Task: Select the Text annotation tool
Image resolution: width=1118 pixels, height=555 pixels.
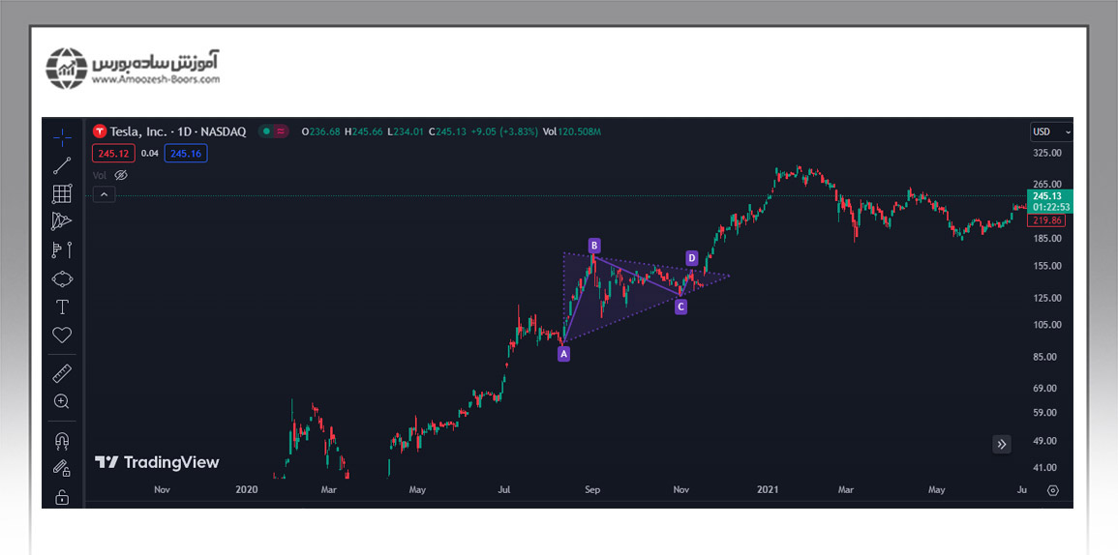Action: click(x=62, y=307)
